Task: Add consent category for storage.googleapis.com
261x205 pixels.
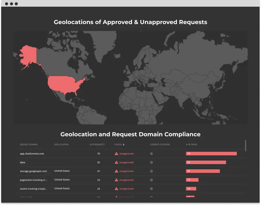Action: (x=151, y=171)
